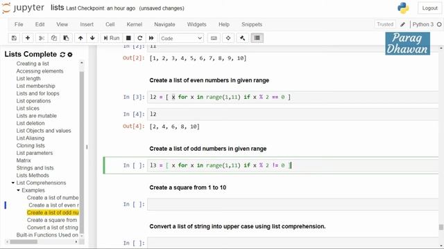Screen dimensions: 444x249
Task: Click the empty cell under Create a square
Action: [293, 205]
